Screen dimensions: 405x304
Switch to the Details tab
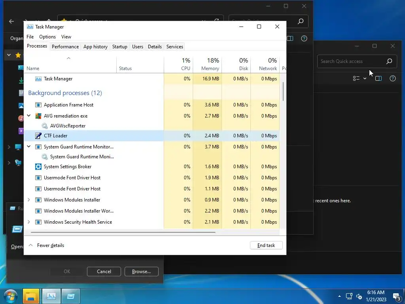coord(155,47)
